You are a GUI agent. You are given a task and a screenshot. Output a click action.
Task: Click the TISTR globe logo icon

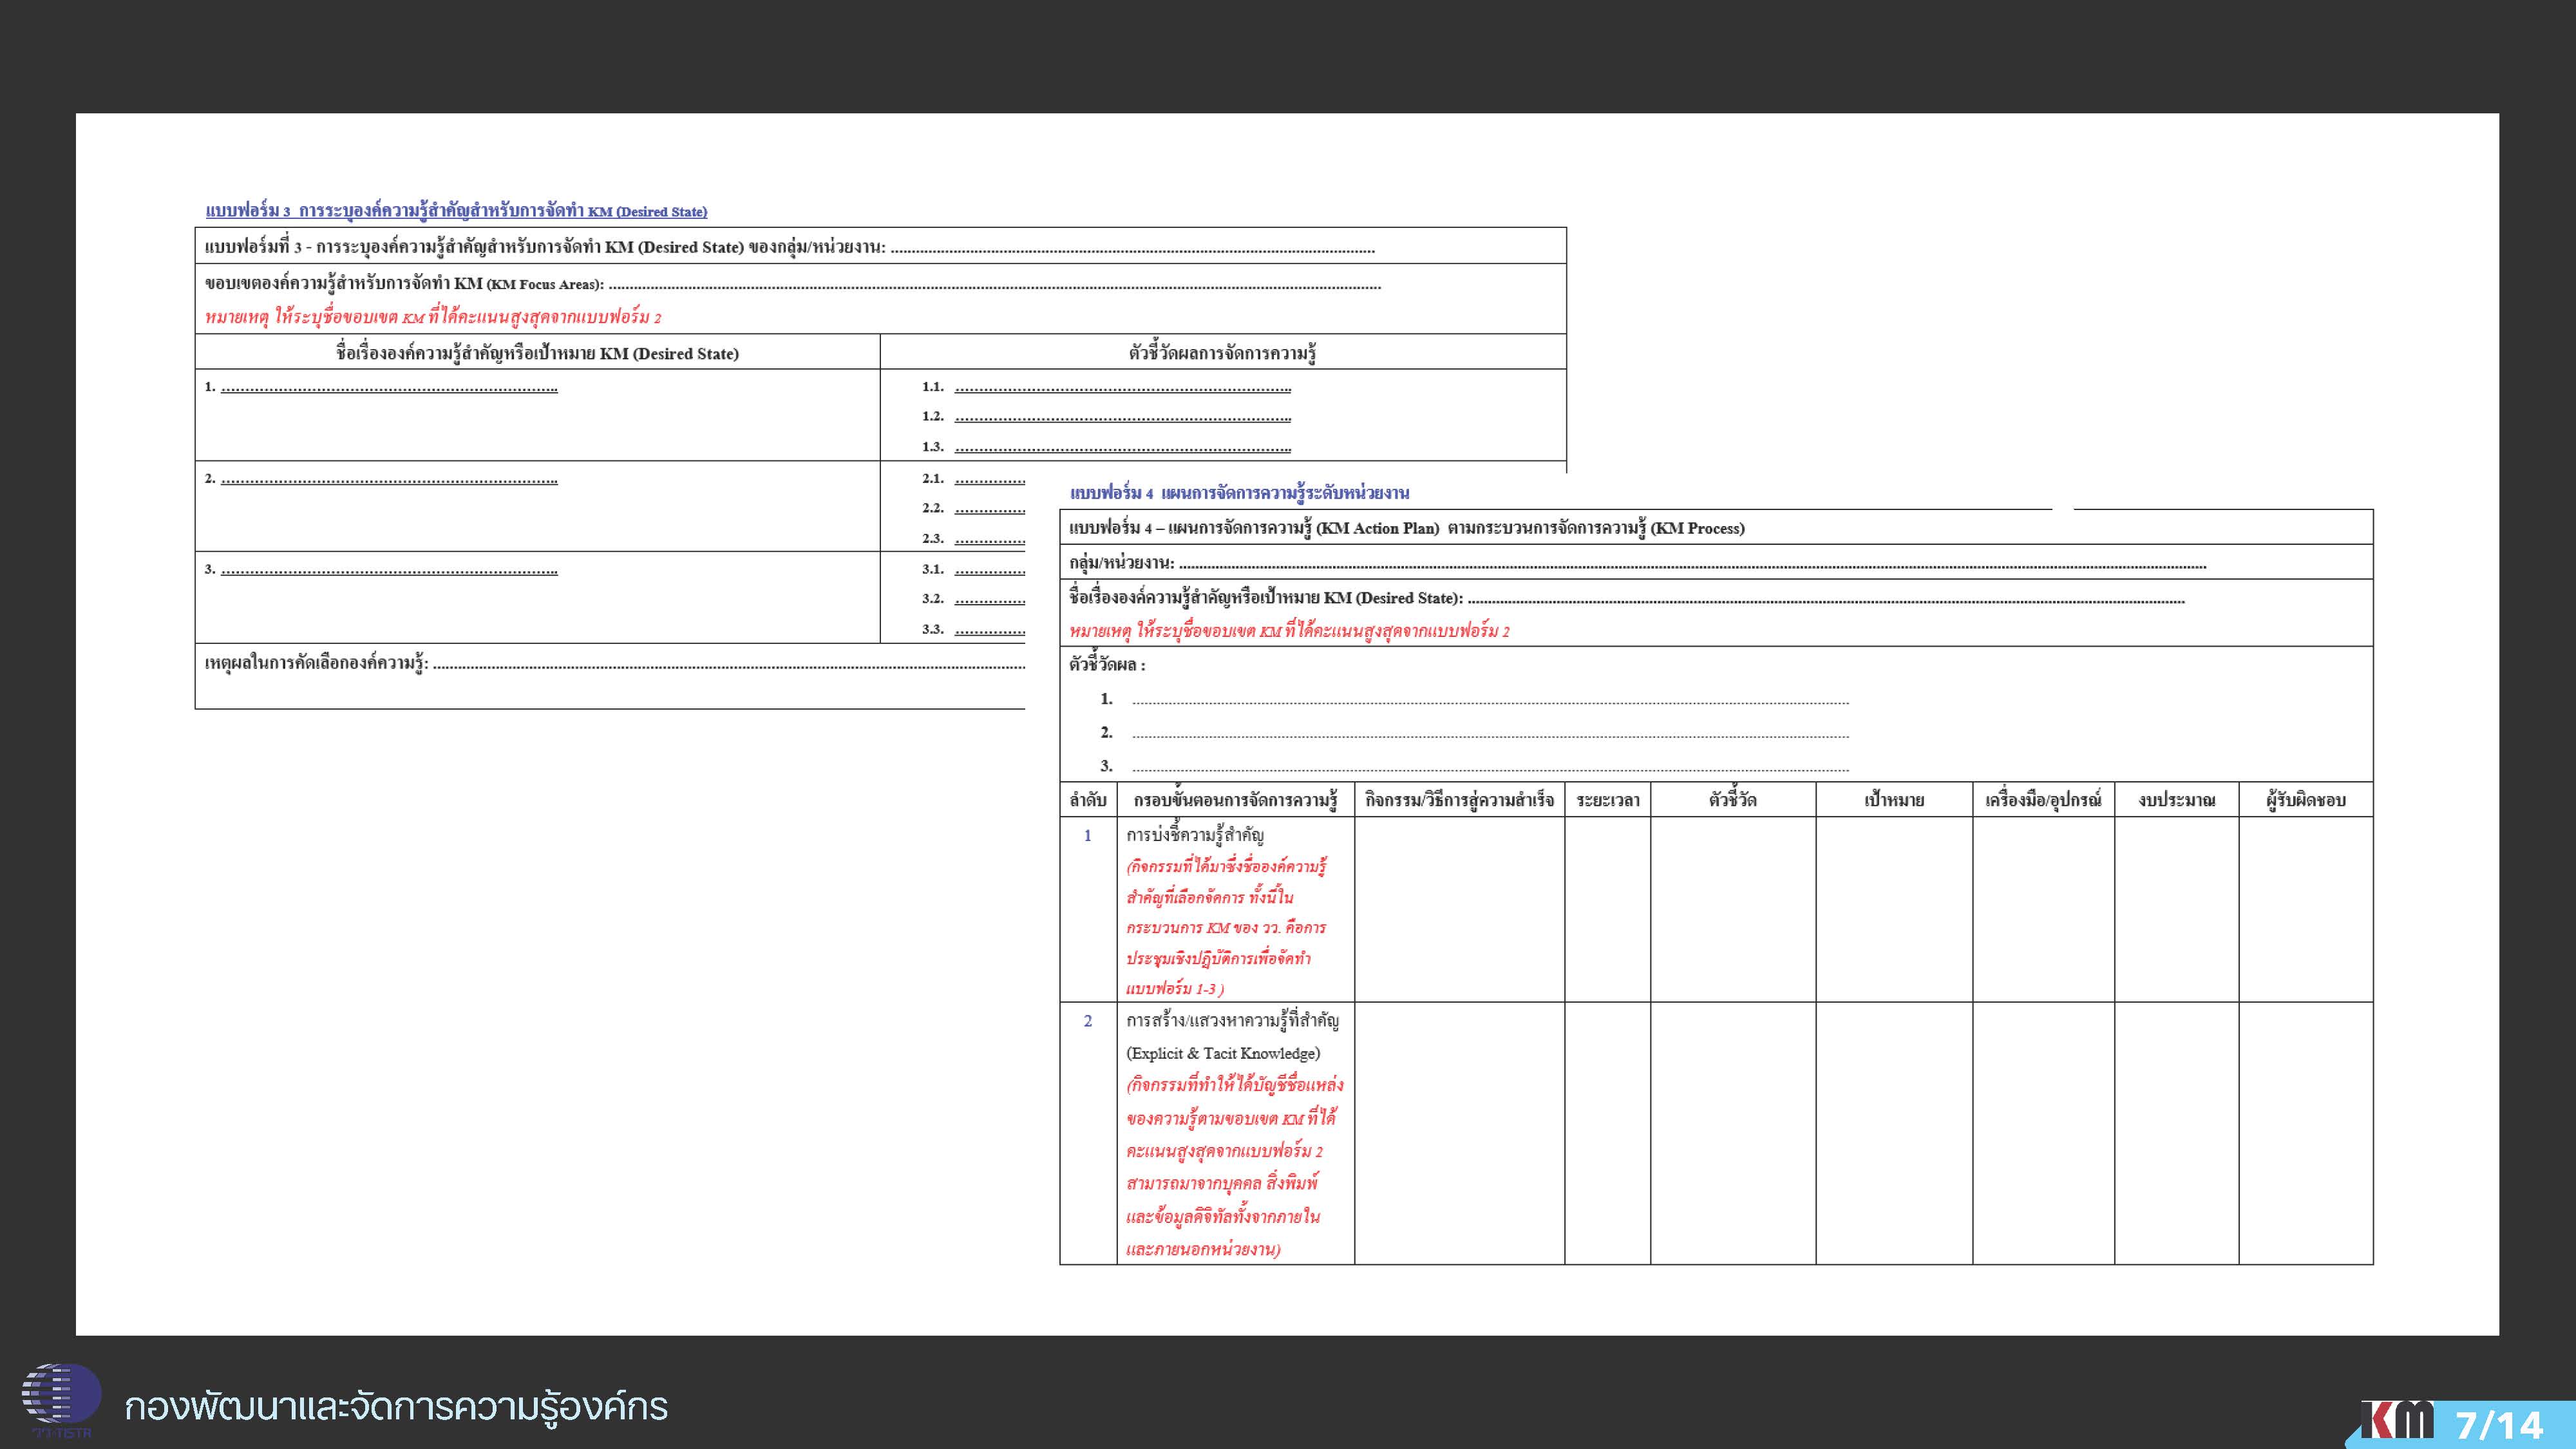pyautogui.click(x=60, y=1395)
